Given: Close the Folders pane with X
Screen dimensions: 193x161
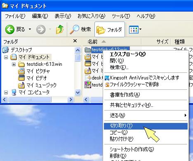Looking at the screenshot, I should point(75,41).
